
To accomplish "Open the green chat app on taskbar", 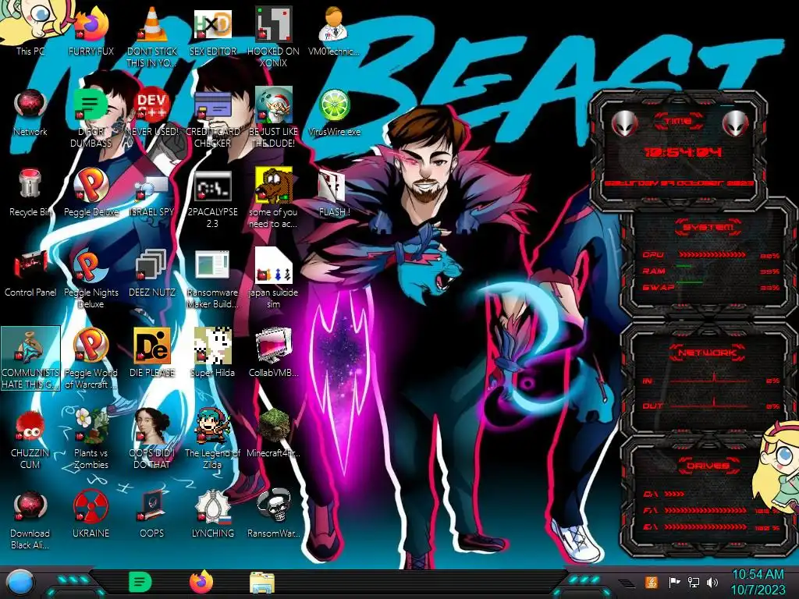I will [140, 582].
